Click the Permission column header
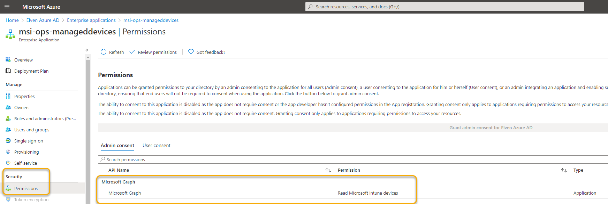608x204 pixels. click(349, 170)
